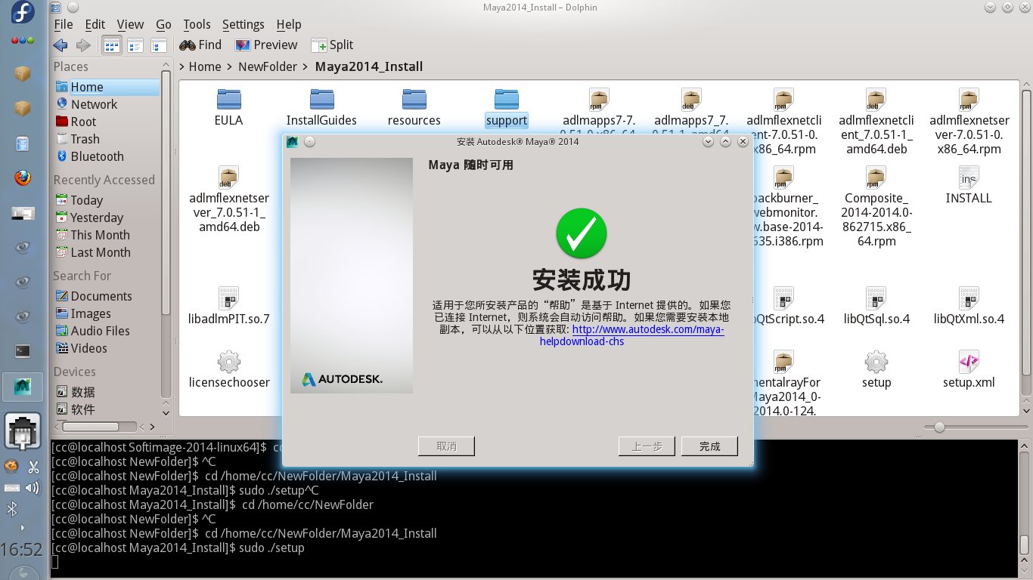Image resolution: width=1033 pixels, height=580 pixels.
Task: Expand breadcrumb arrow before NewFolder
Action: (231, 67)
